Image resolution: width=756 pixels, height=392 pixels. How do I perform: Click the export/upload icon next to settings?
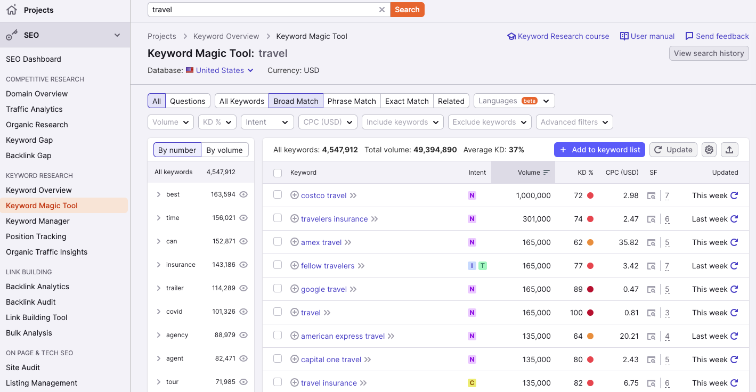pyautogui.click(x=729, y=150)
